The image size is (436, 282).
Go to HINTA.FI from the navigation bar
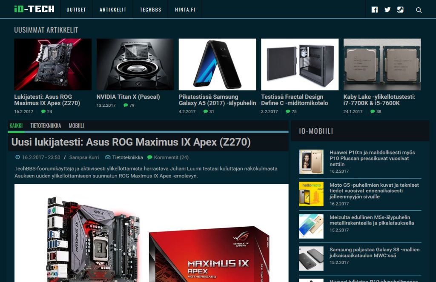click(185, 9)
